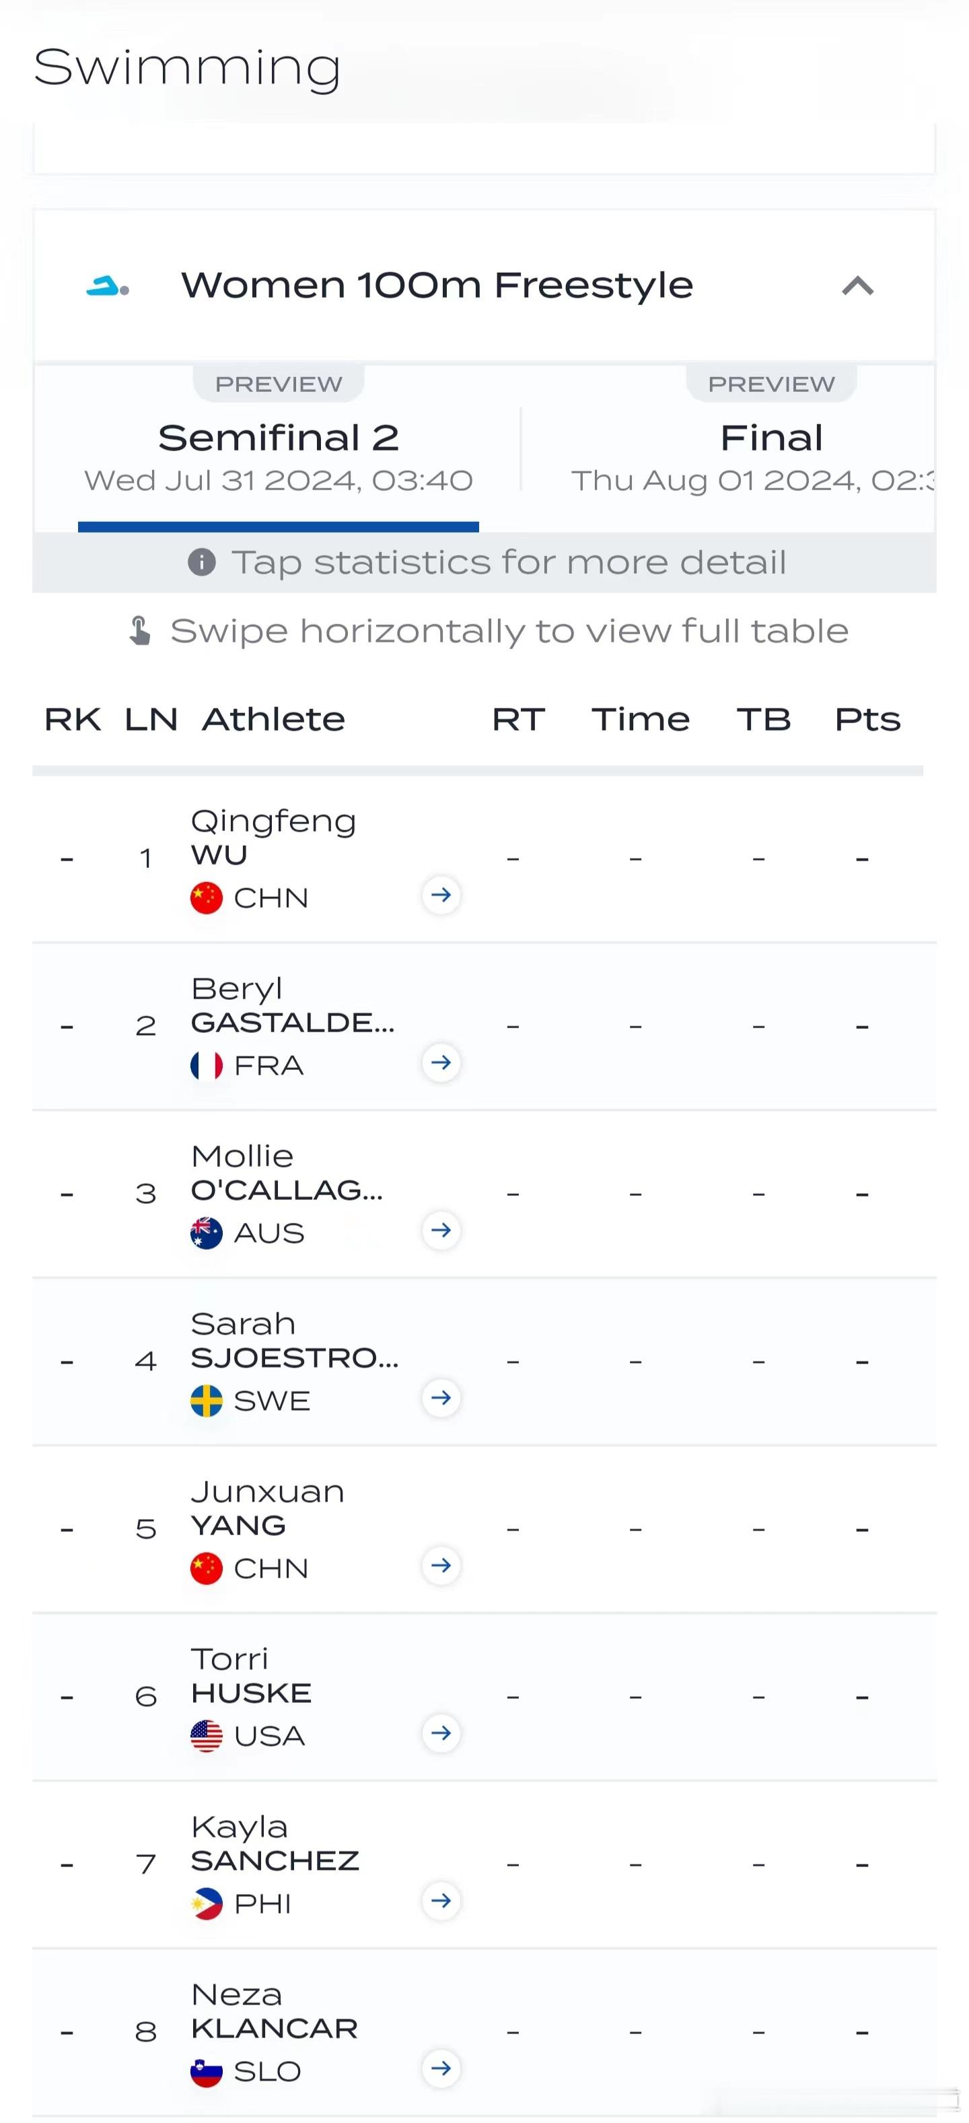Open Neza Klancar's arrow icon
Screen dimensions: 969x2123
pos(441,2068)
